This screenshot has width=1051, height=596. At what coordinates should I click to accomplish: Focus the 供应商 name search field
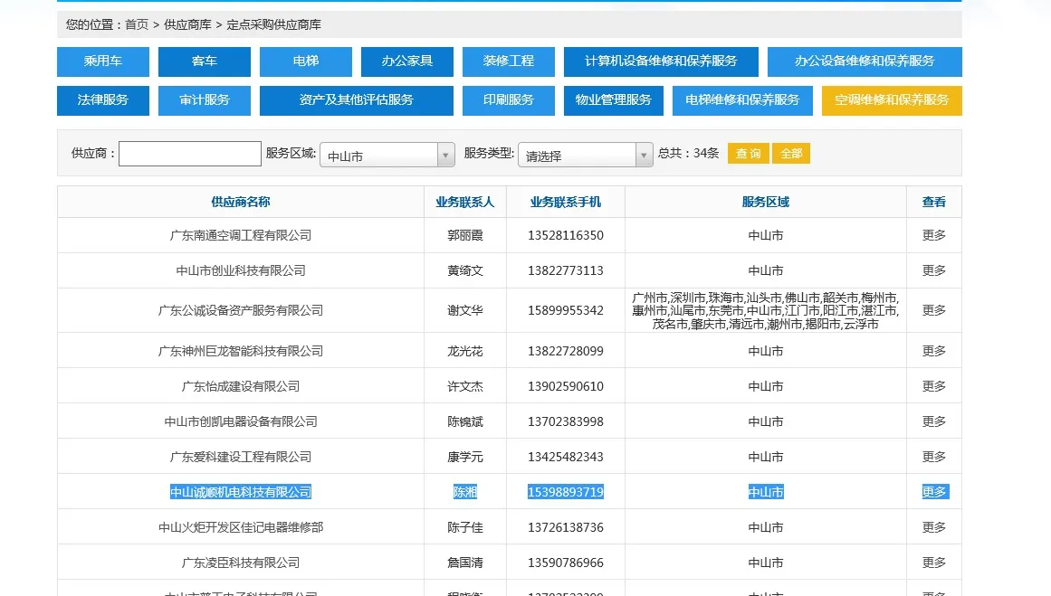tap(190, 154)
